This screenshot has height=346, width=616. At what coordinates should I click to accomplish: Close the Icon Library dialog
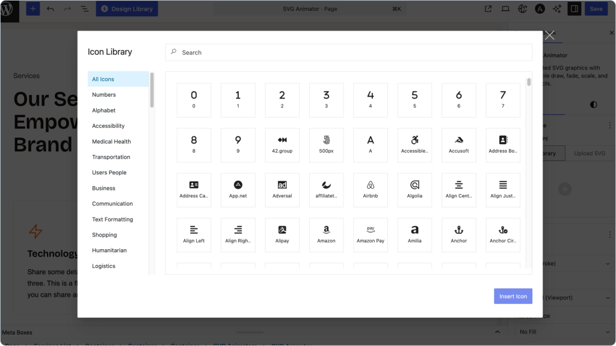[550, 35]
